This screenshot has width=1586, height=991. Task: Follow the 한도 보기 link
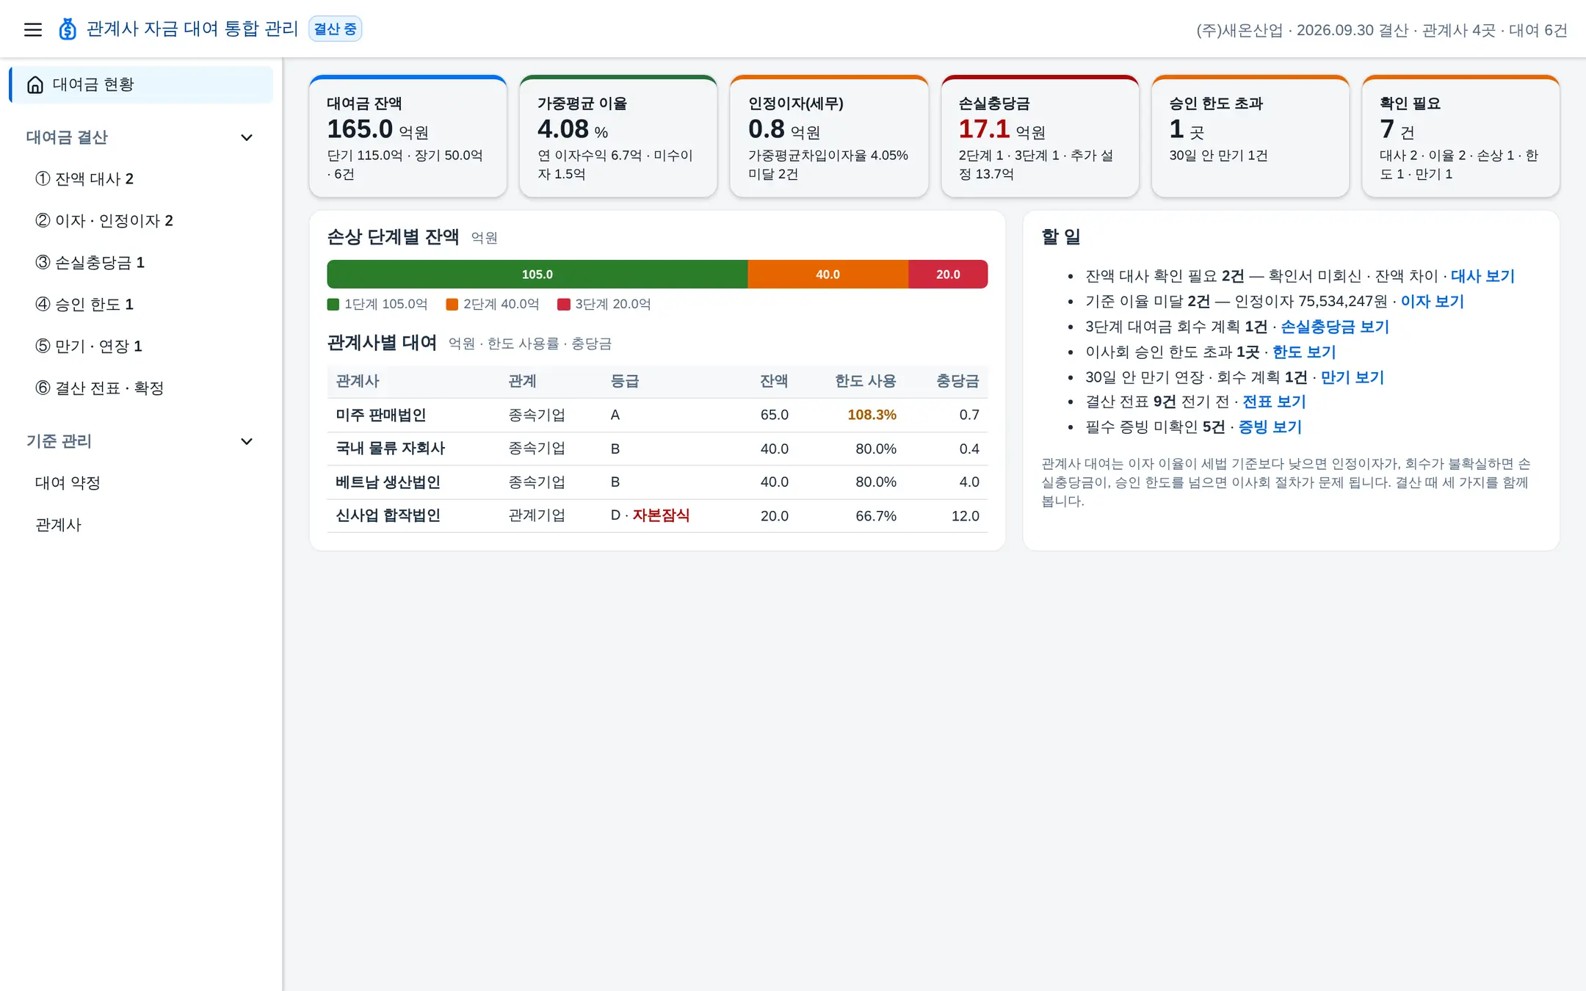point(1304,352)
